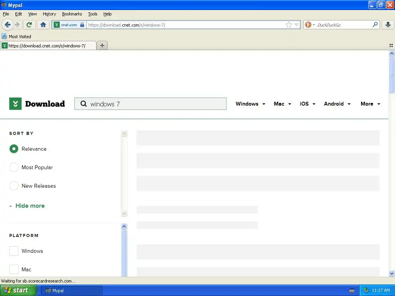Viewport: 395px width, 296px height.
Task: Open the Most Visited bookmarks folder
Action: [16, 37]
